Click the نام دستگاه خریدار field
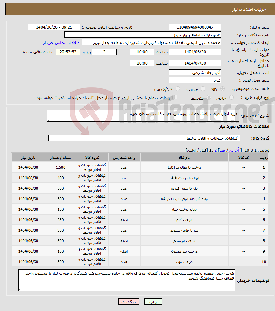 [x=143, y=35]
